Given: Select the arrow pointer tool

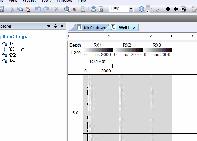Looking at the screenshot, I should point(157,9).
